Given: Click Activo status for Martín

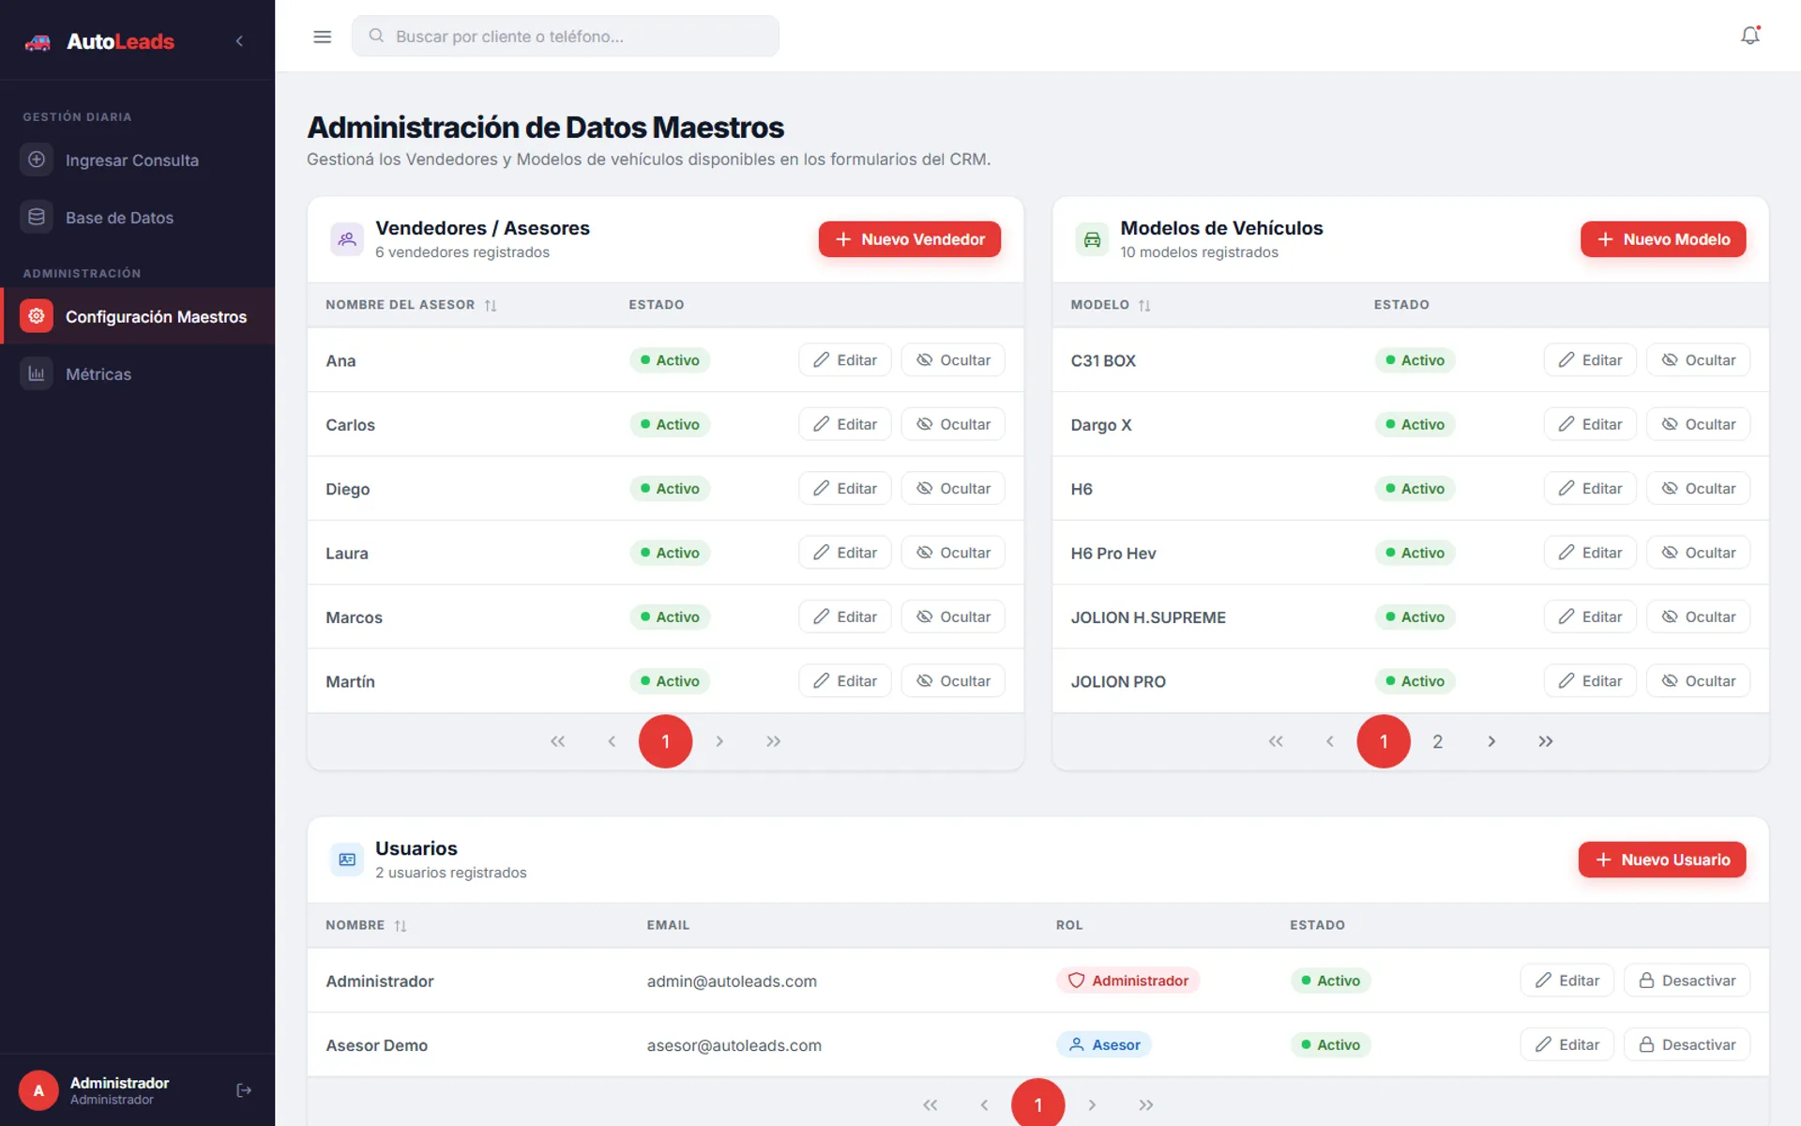Looking at the screenshot, I should (670, 681).
